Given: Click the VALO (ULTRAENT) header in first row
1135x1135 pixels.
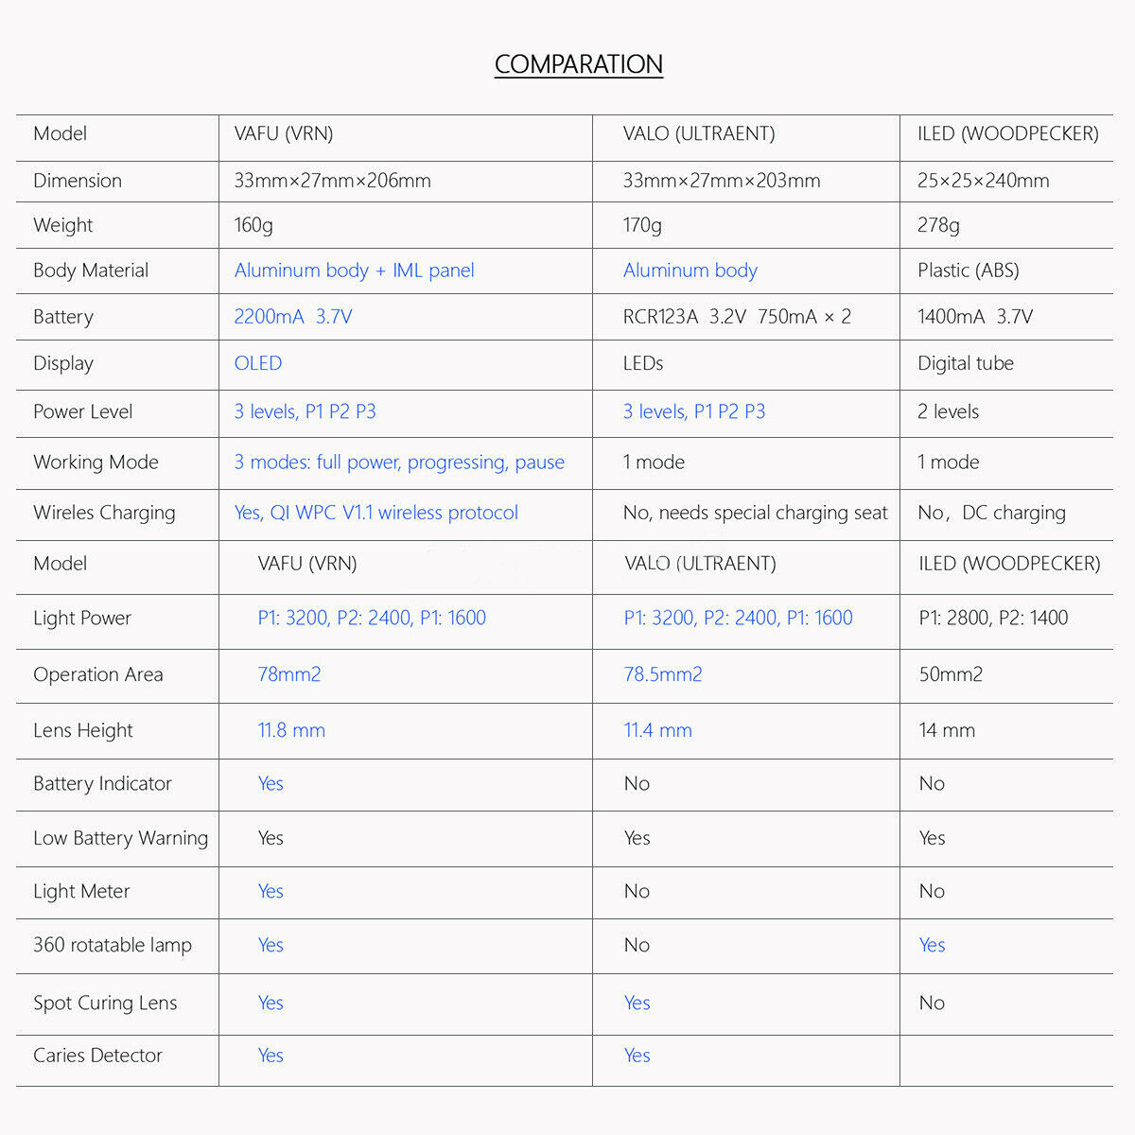Looking at the screenshot, I should pyautogui.click(x=699, y=133).
